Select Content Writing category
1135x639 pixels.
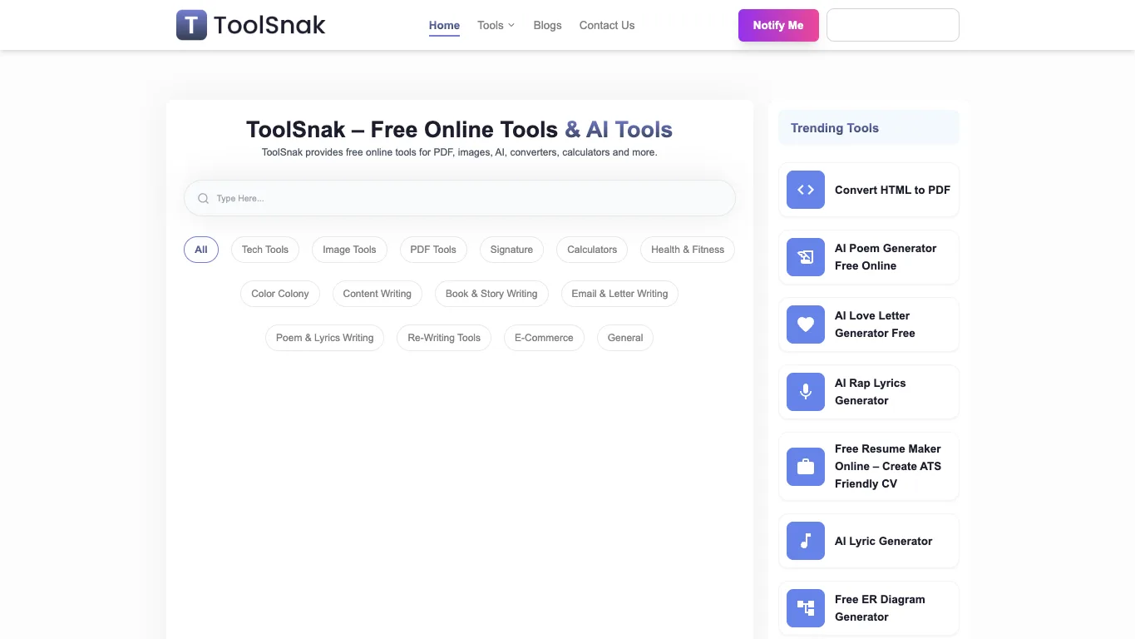[378, 294]
